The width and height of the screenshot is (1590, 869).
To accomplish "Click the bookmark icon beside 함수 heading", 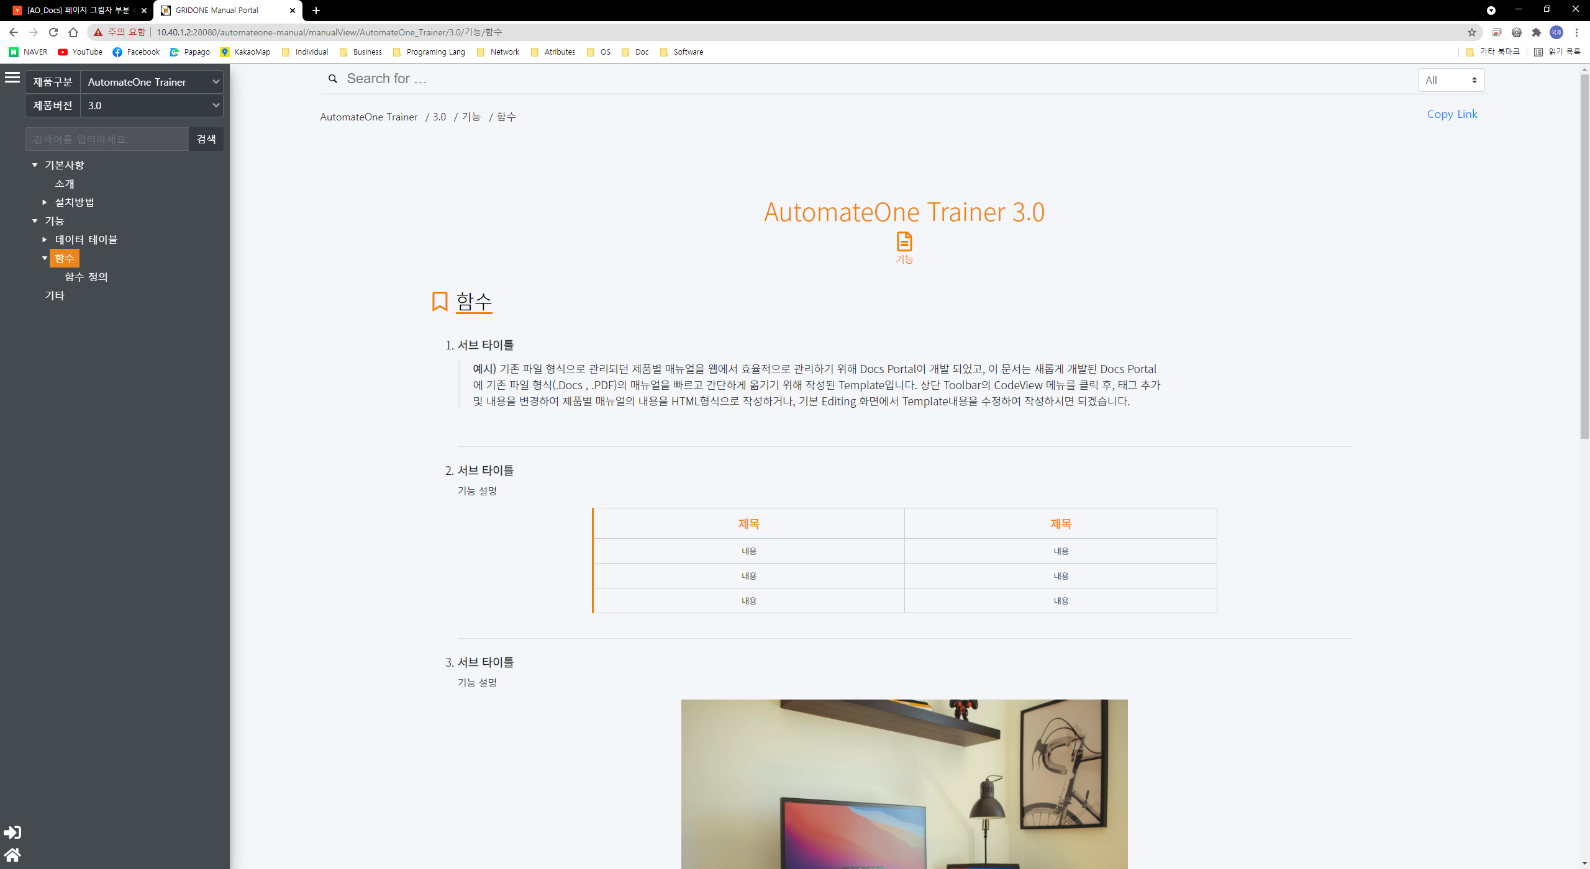I will pyautogui.click(x=440, y=302).
